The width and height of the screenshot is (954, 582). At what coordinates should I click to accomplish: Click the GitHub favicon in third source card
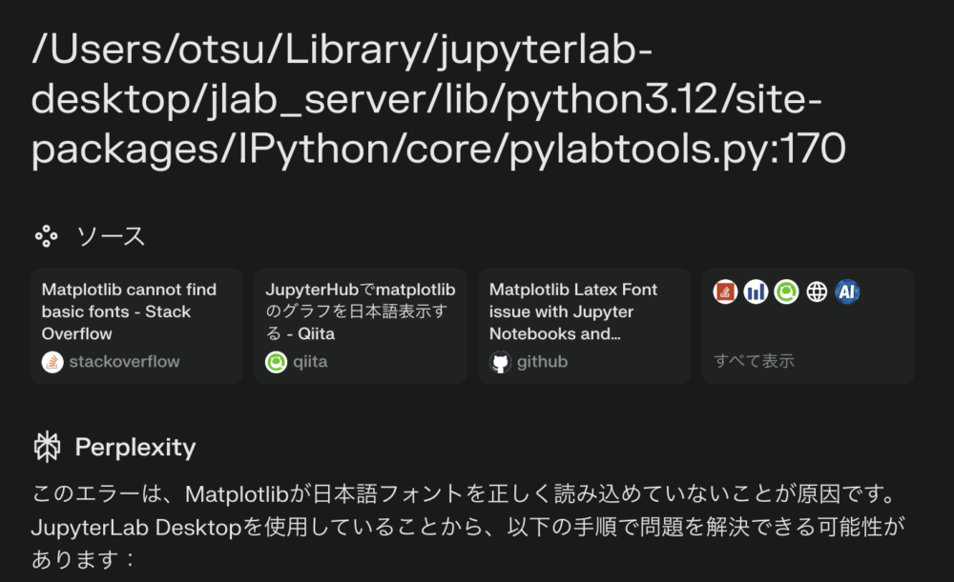click(x=500, y=362)
